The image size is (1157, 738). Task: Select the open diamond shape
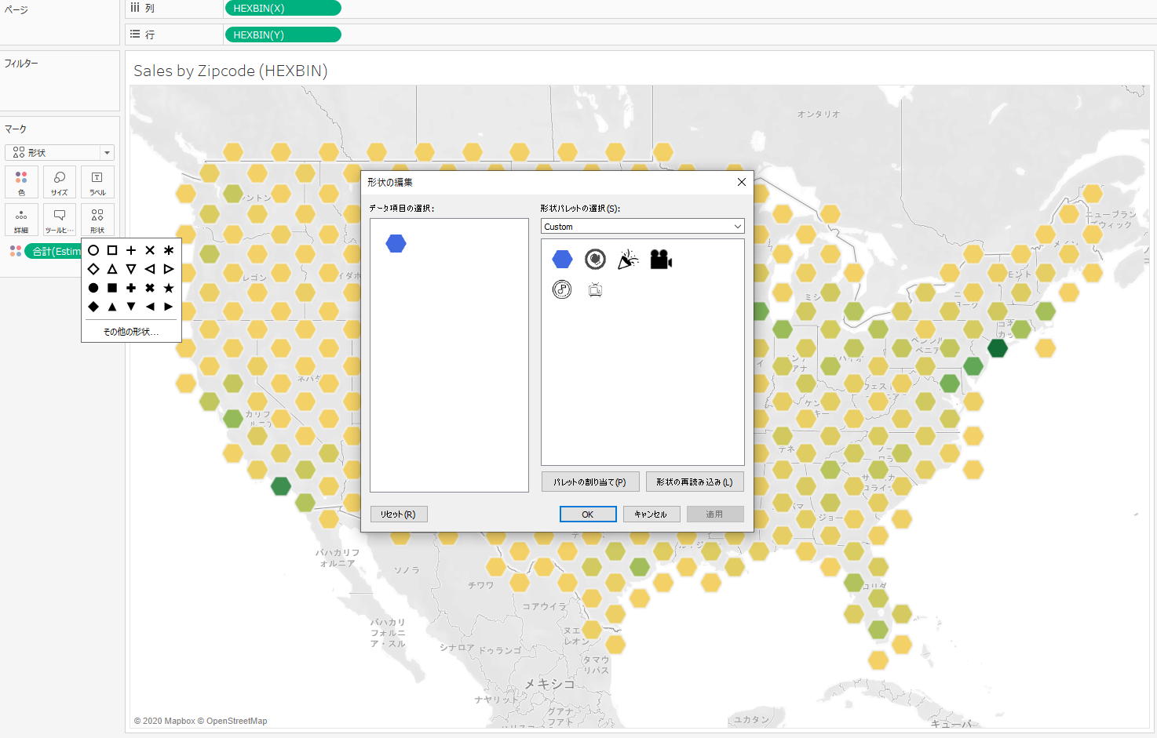click(93, 269)
